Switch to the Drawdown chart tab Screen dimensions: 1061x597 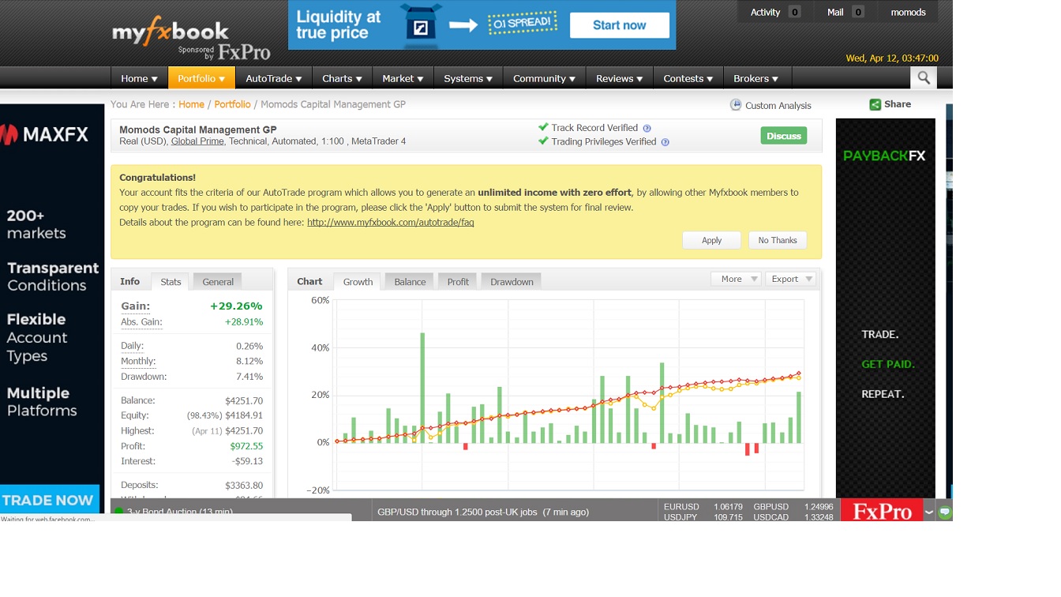coord(512,282)
